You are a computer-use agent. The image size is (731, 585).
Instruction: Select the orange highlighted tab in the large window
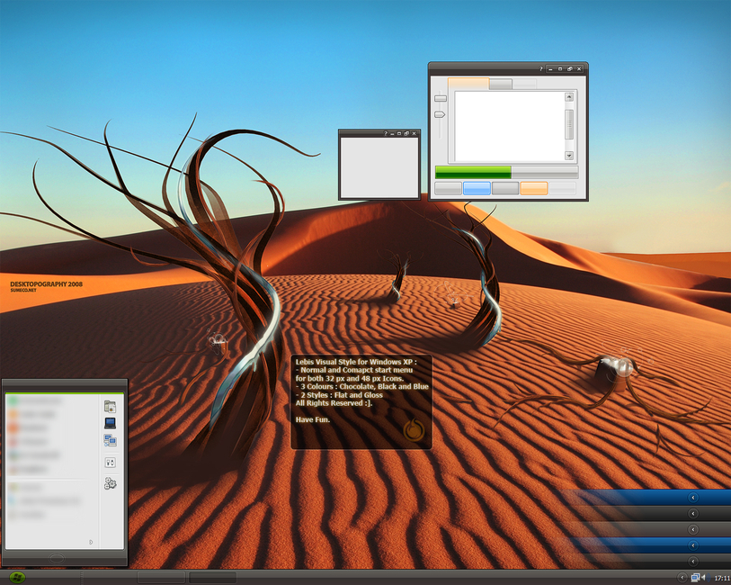pyautogui.click(x=468, y=84)
